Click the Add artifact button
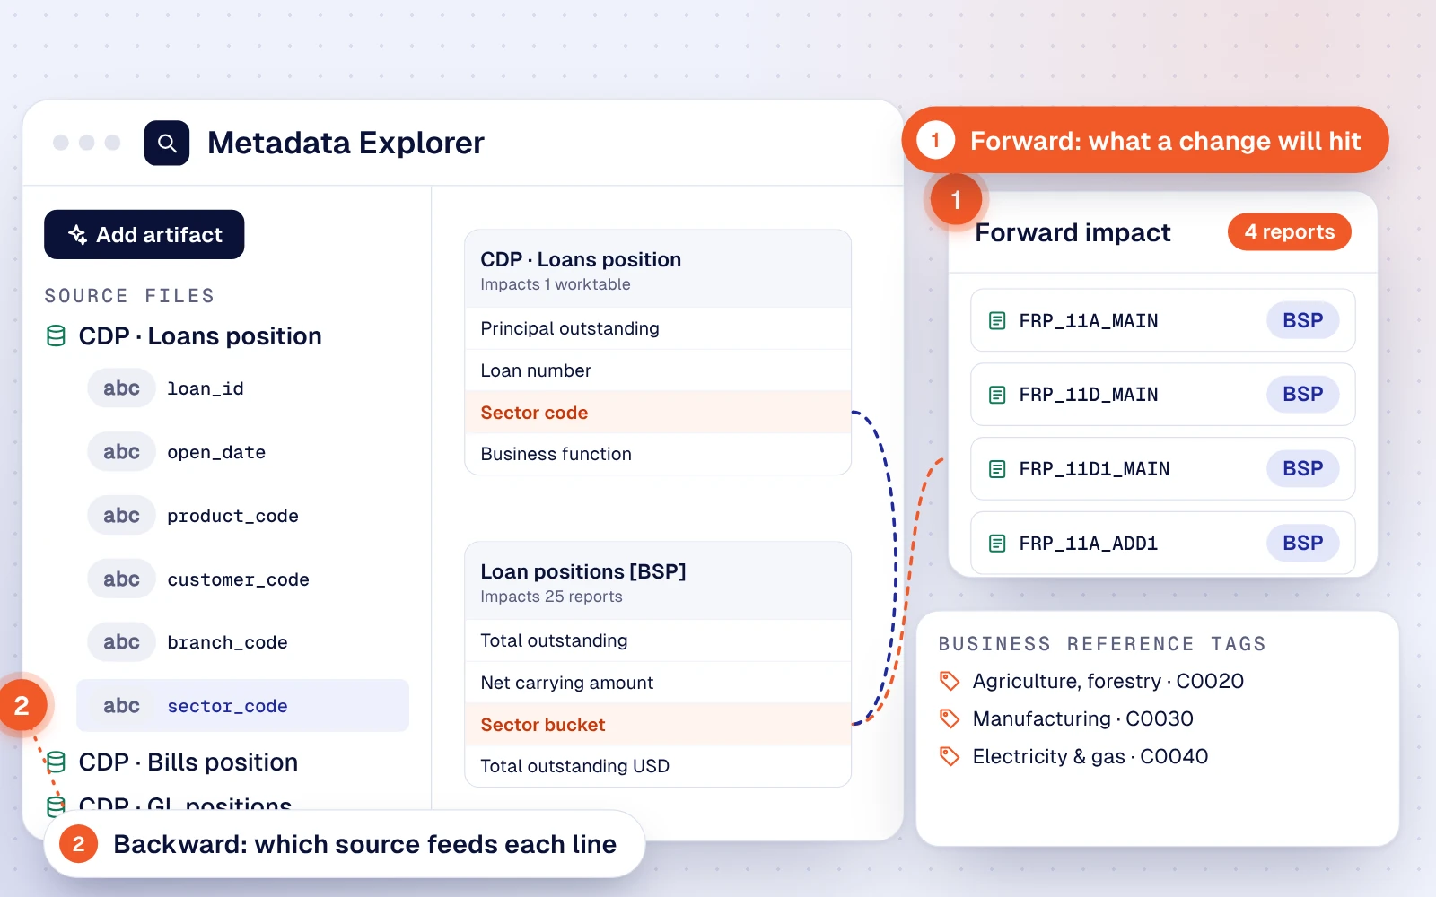1436x897 pixels. pyautogui.click(x=144, y=234)
